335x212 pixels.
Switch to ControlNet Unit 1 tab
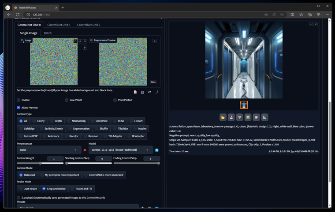[x=59, y=25]
